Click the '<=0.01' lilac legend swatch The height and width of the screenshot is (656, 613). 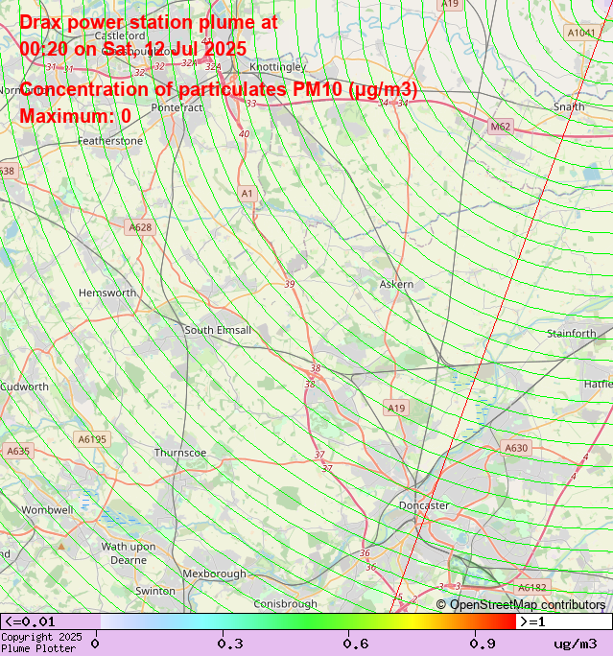point(50,621)
